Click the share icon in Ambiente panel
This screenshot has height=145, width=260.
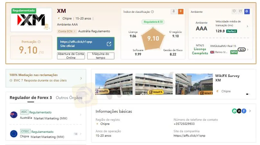tap(240, 11)
